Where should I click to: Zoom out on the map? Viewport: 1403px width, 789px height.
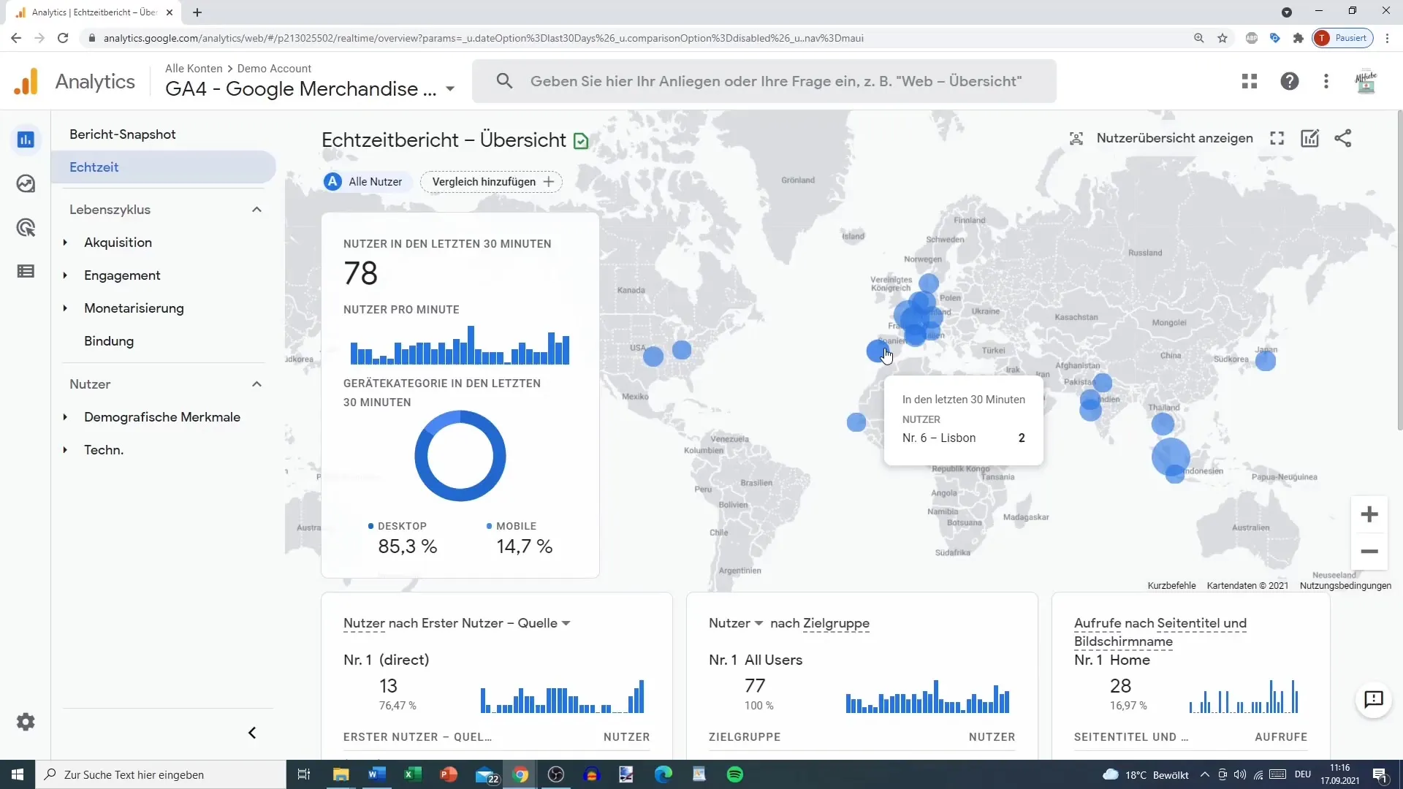1369,552
